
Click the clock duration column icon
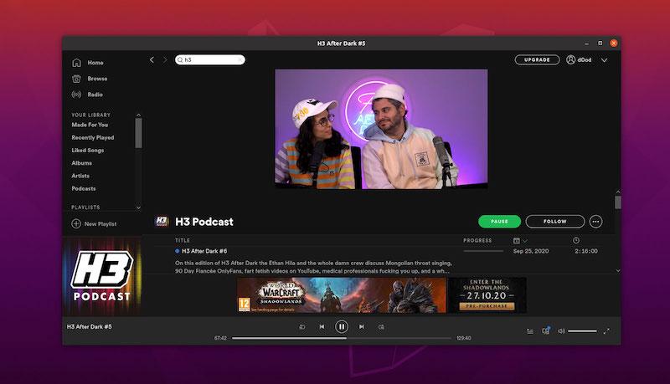pos(576,241)
